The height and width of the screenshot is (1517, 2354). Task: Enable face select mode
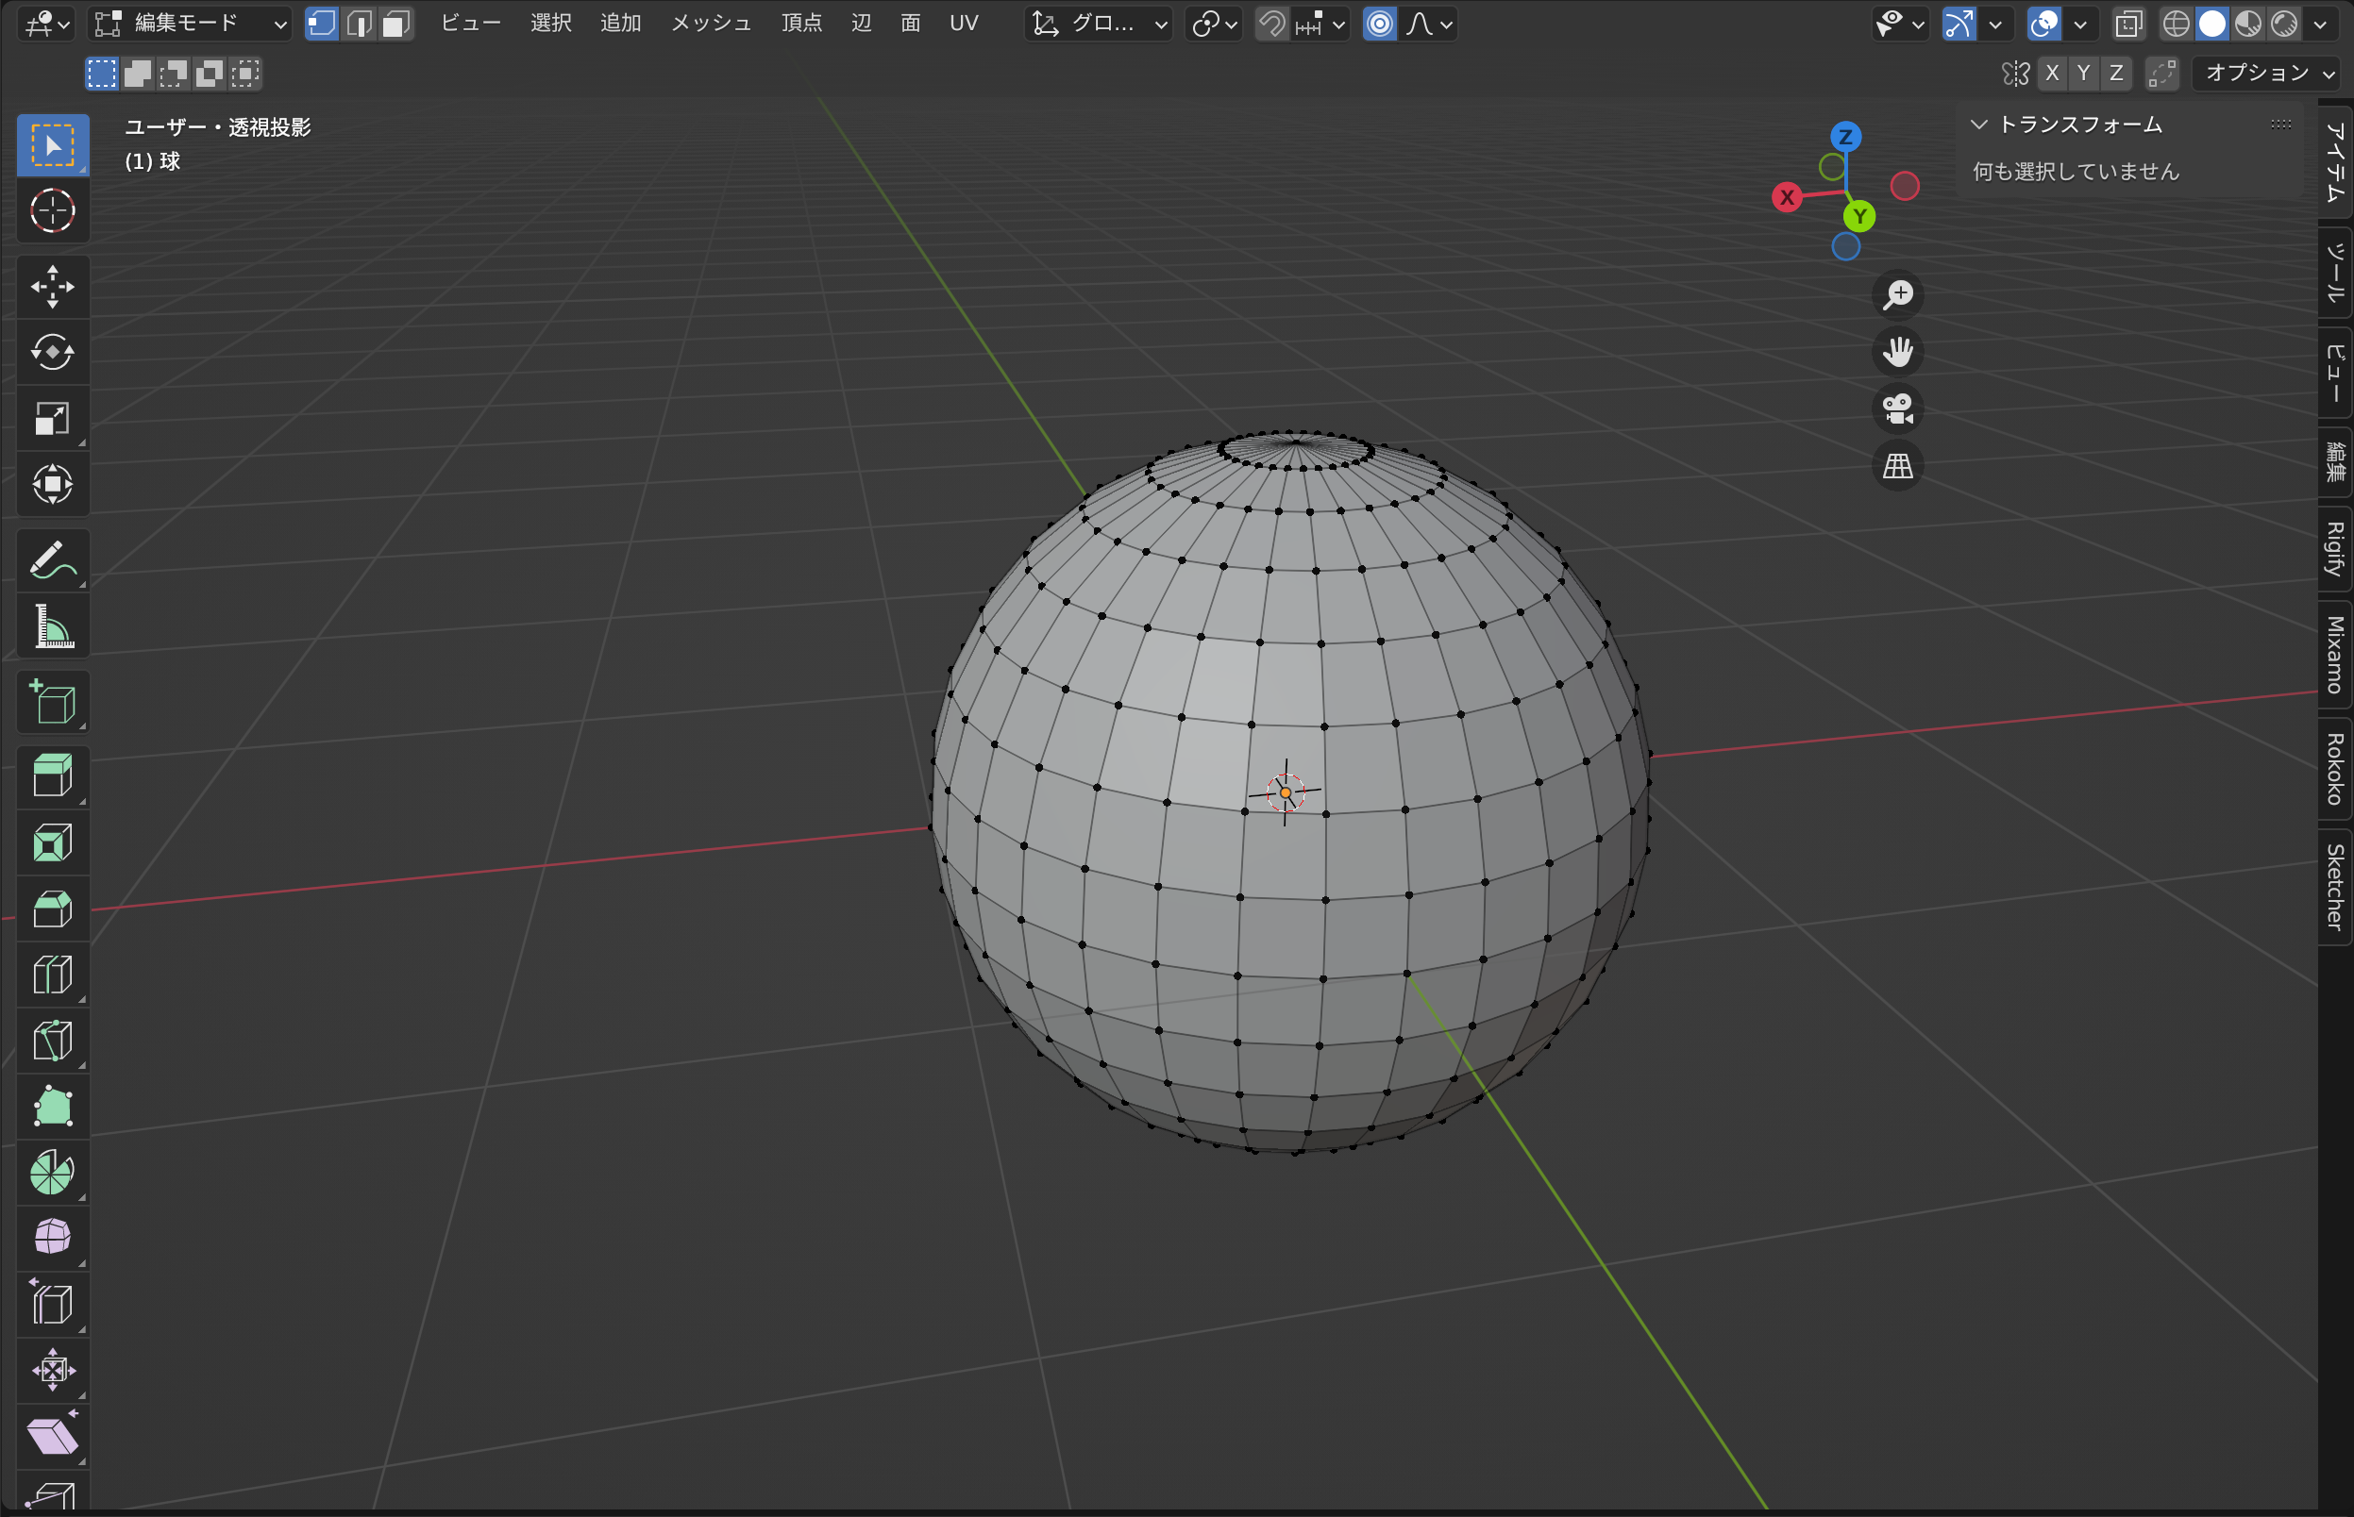pyautogui.click(x=396, y=24)
